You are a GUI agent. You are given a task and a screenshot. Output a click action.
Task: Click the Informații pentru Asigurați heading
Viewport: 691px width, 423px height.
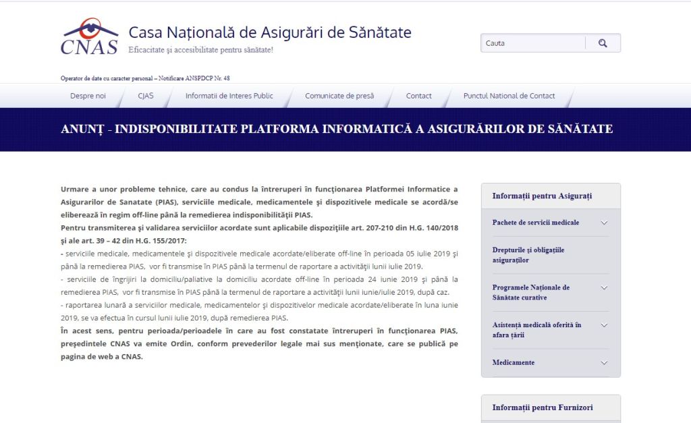pos(542,196)
